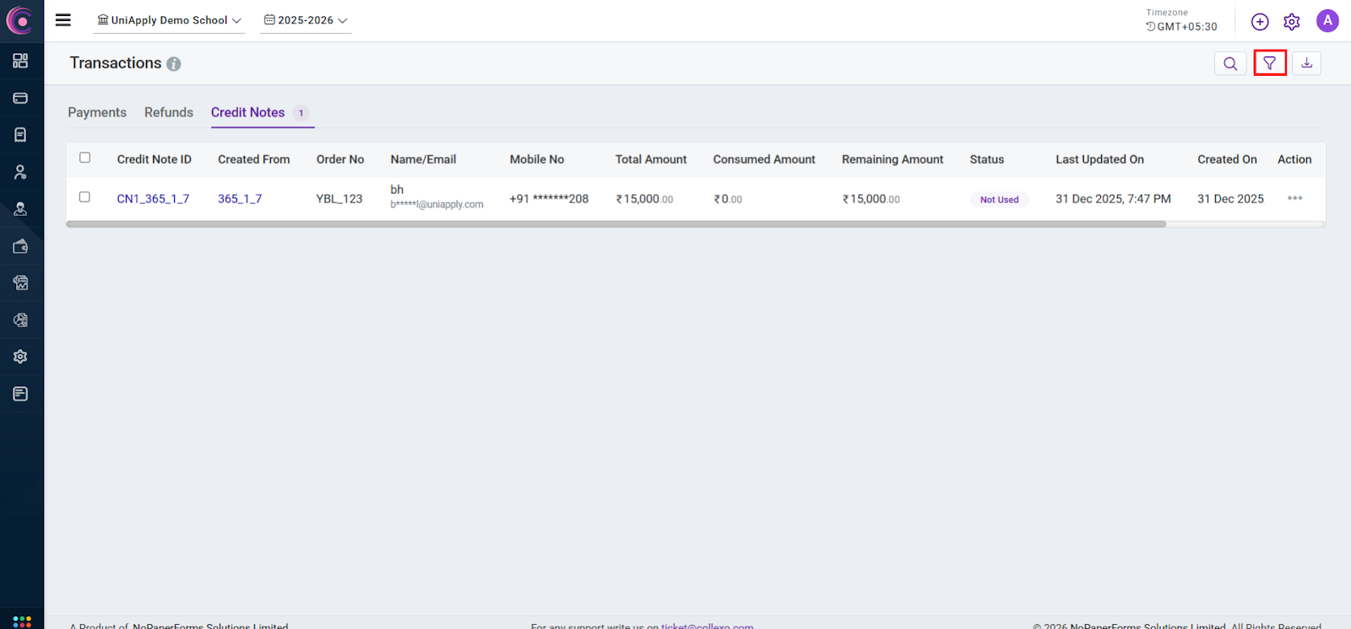Open the dashboard icon in sidebar

tap(20, 61)
